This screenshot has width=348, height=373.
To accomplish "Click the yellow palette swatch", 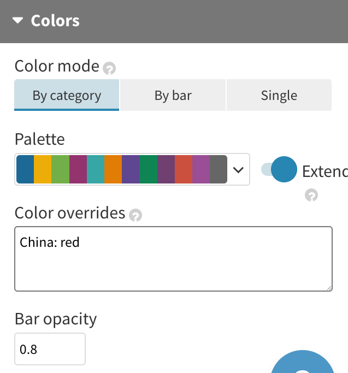I will [x=43, y=169].
